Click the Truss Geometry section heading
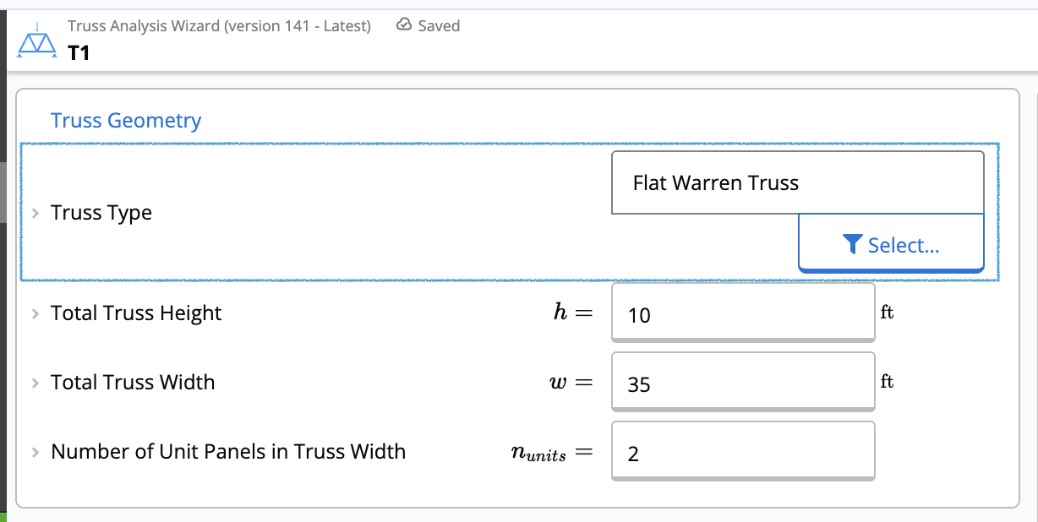 pos(125,120)
